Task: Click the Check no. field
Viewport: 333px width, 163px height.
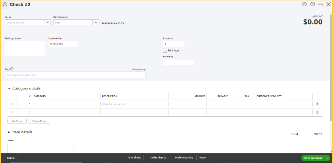Action: pos(174,44)
